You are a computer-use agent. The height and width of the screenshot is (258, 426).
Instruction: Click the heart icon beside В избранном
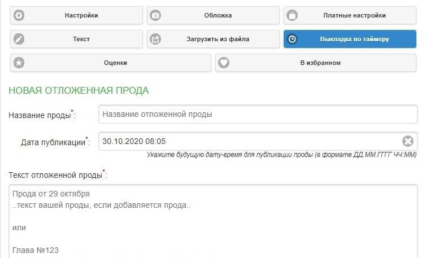[x=224, y=63]
